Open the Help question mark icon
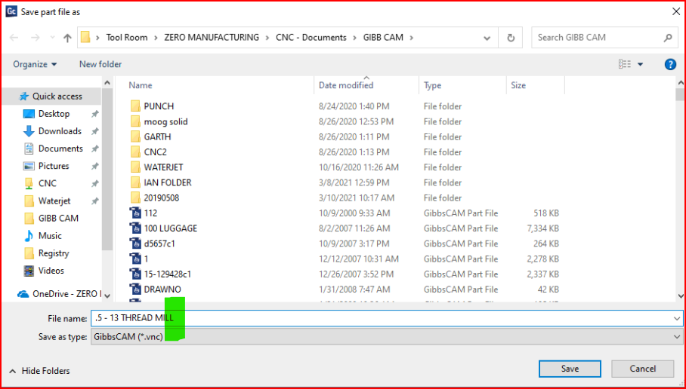Viewport: 686px width, 389px height. click(x=669, y=65)
